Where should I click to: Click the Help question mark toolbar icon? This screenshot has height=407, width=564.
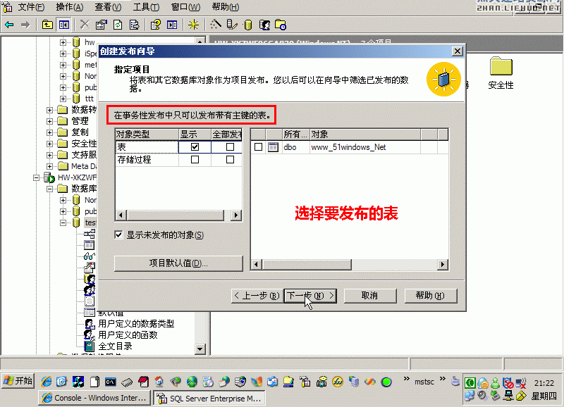pos(155,25)
